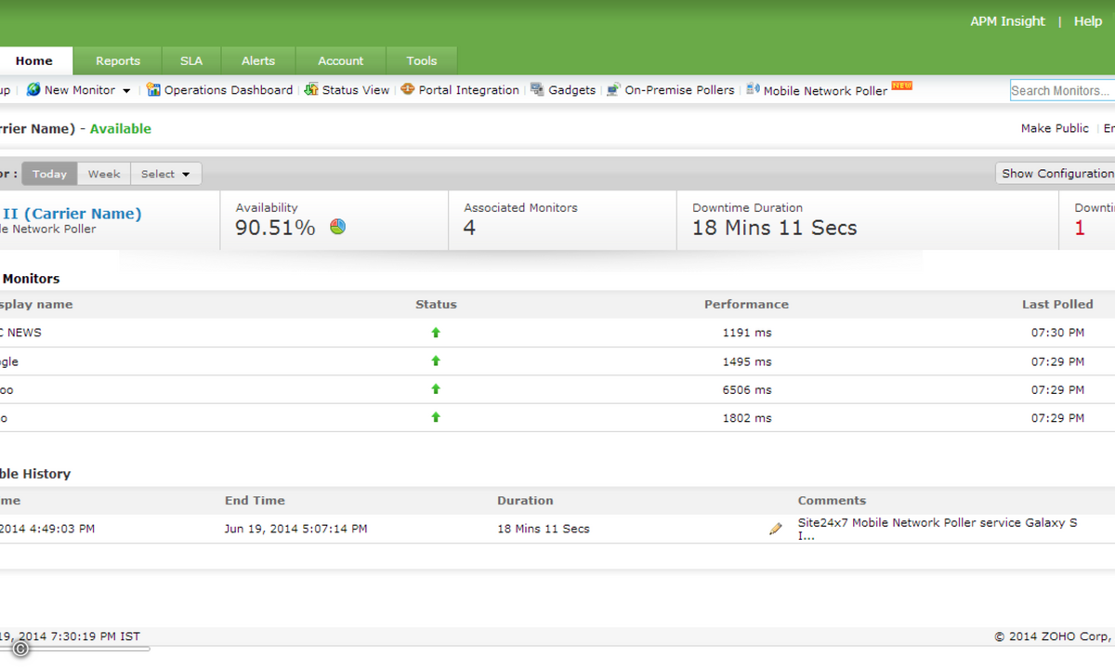Screen dimensions: 1115x669
Task: Click the 1802 ms performance value
Action: point(747,418)
